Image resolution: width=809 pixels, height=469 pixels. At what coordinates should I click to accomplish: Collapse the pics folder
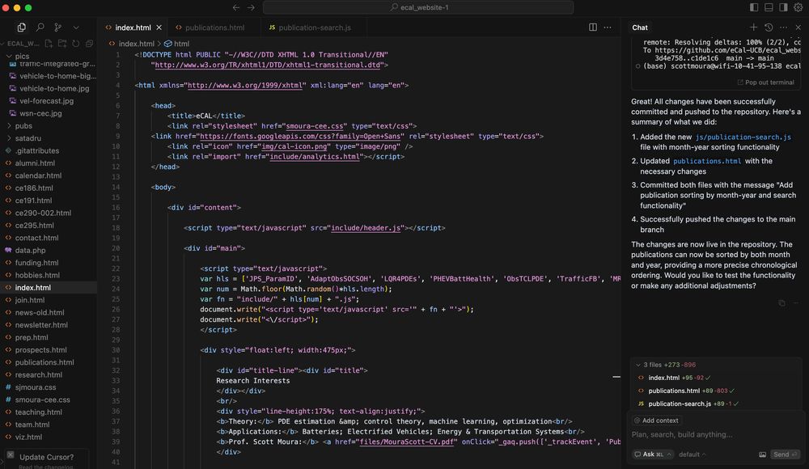(22, 57)
